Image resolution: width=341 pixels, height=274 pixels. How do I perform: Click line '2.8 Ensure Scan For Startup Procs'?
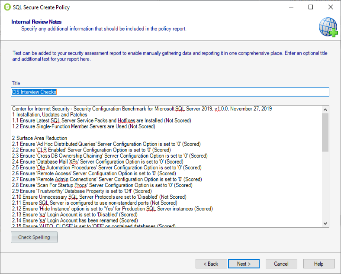pyautogui.click(x=102, y=185)
